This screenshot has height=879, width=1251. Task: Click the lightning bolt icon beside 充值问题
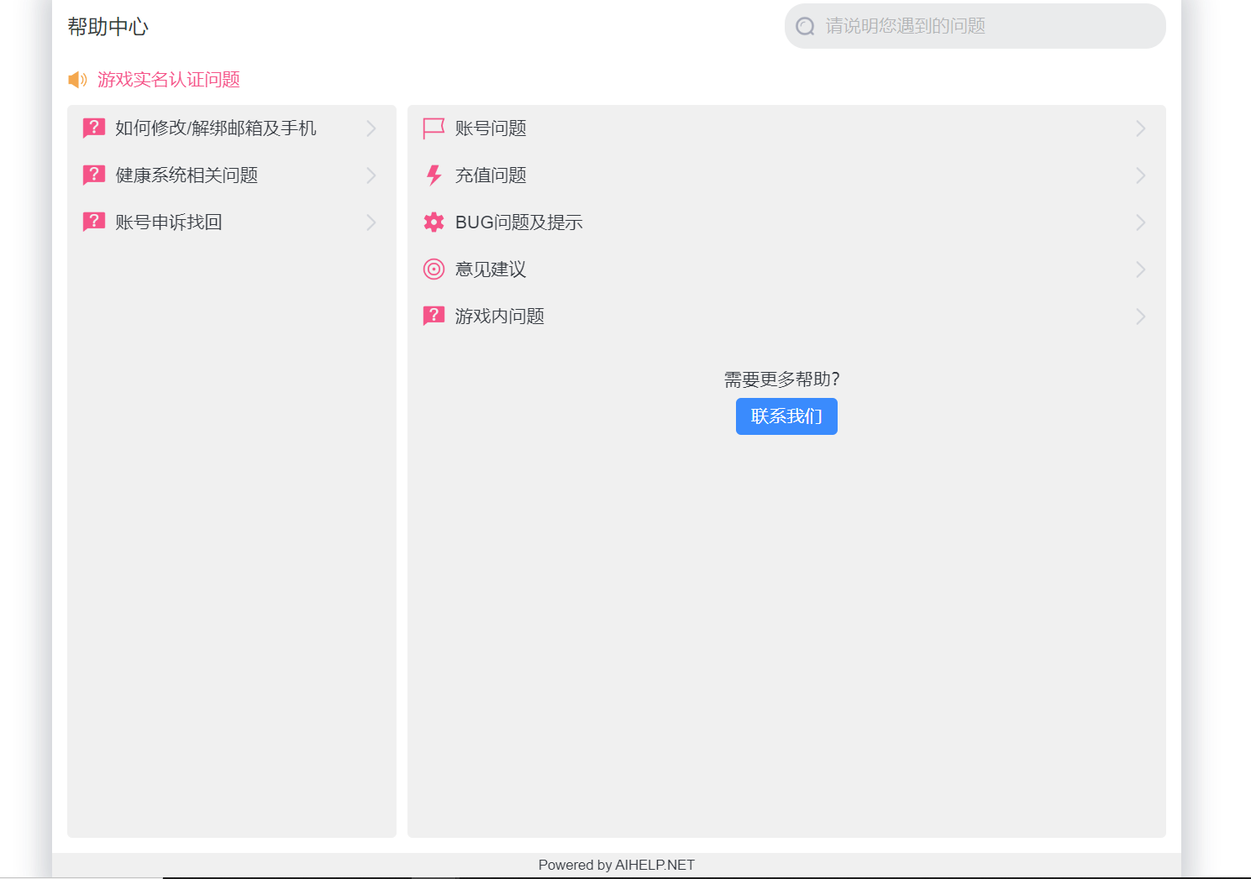click(x=434, y=175)
